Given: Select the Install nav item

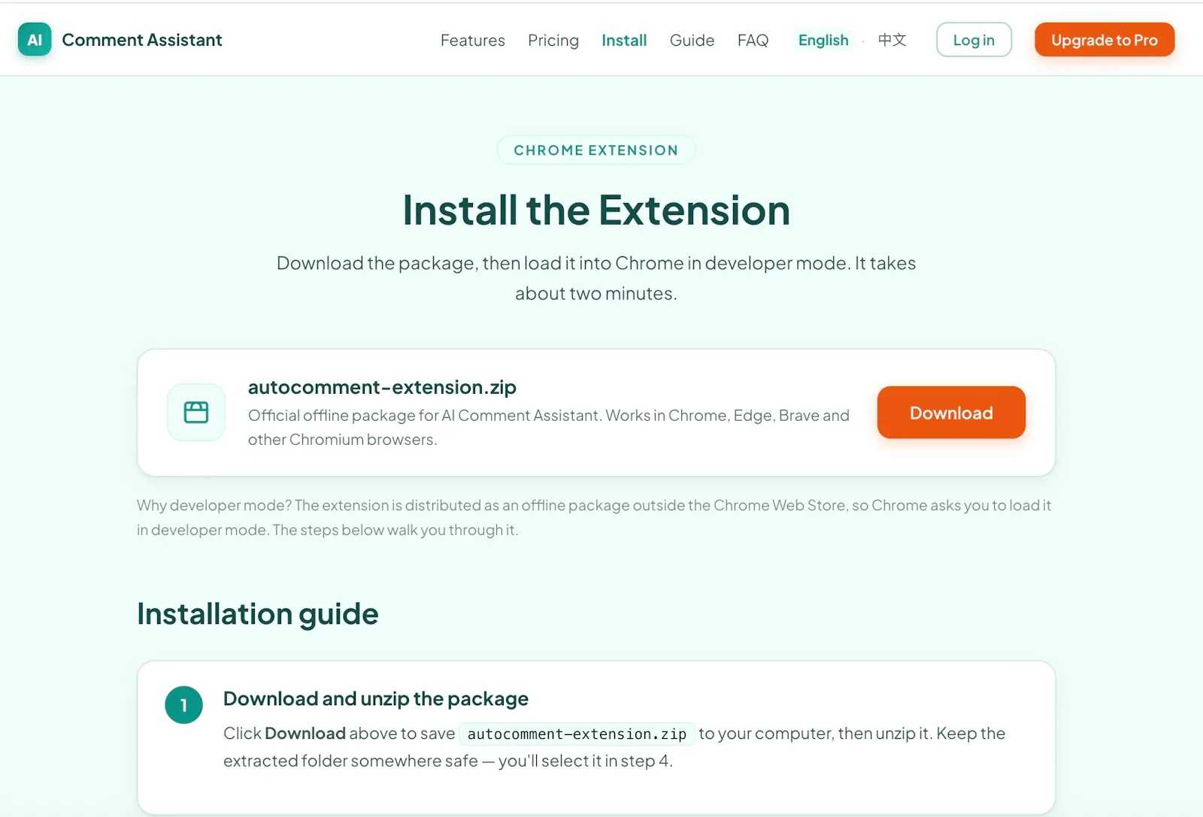Looking at the screenshot, I should point(624,41).
